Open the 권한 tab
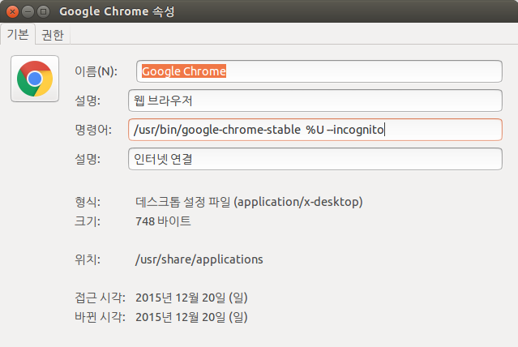This screenshot has width=518, height=347. point(53,35)
